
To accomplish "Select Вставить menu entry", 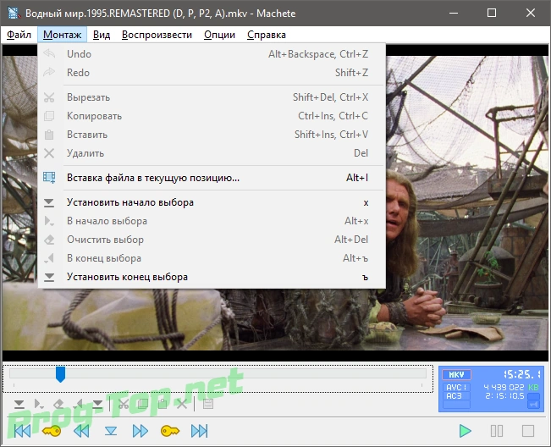I will (x=212, y=135).
